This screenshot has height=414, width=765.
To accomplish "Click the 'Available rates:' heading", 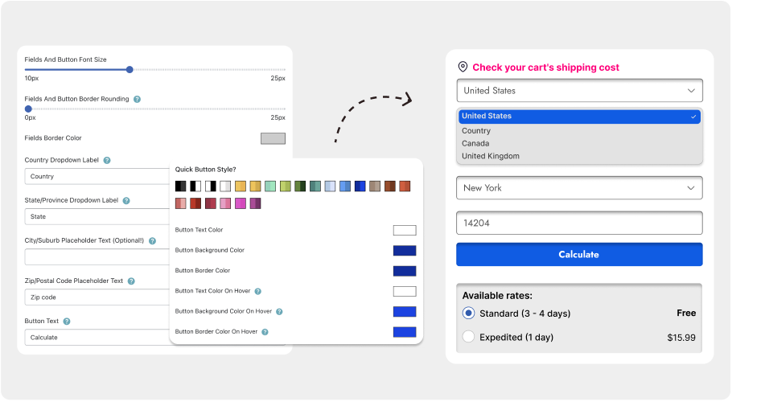I will (497, 296).
